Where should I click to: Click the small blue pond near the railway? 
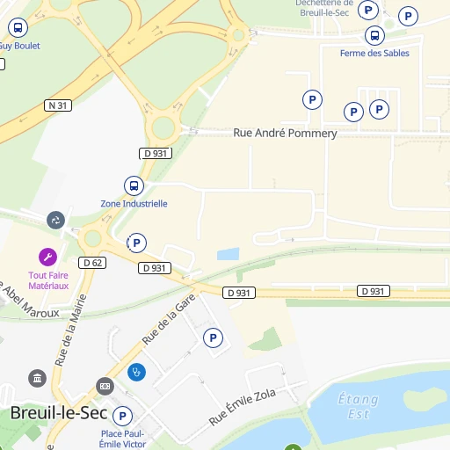pyautogui.click(x=229, y=254)
